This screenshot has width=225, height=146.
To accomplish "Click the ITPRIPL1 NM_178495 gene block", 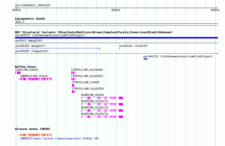I will tap(73, 85).
